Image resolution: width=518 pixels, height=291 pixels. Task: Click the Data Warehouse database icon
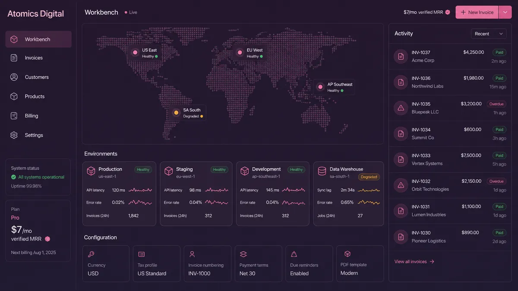(x=322, y=171)
